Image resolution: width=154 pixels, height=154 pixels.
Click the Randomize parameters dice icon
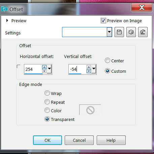(x=131, y=32)
